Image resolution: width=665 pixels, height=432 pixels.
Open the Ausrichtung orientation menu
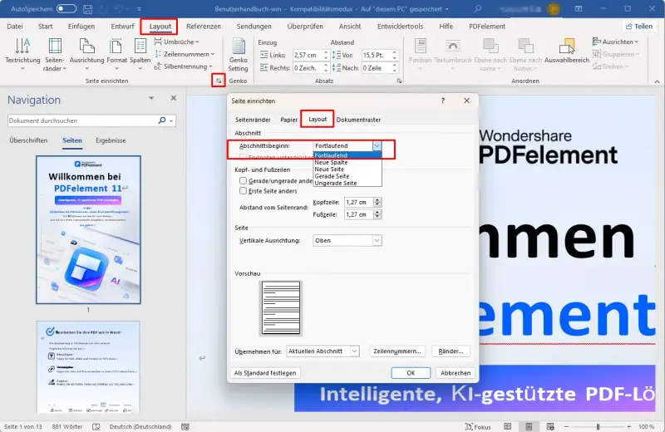pyautogui.click(x=87, y=55)
